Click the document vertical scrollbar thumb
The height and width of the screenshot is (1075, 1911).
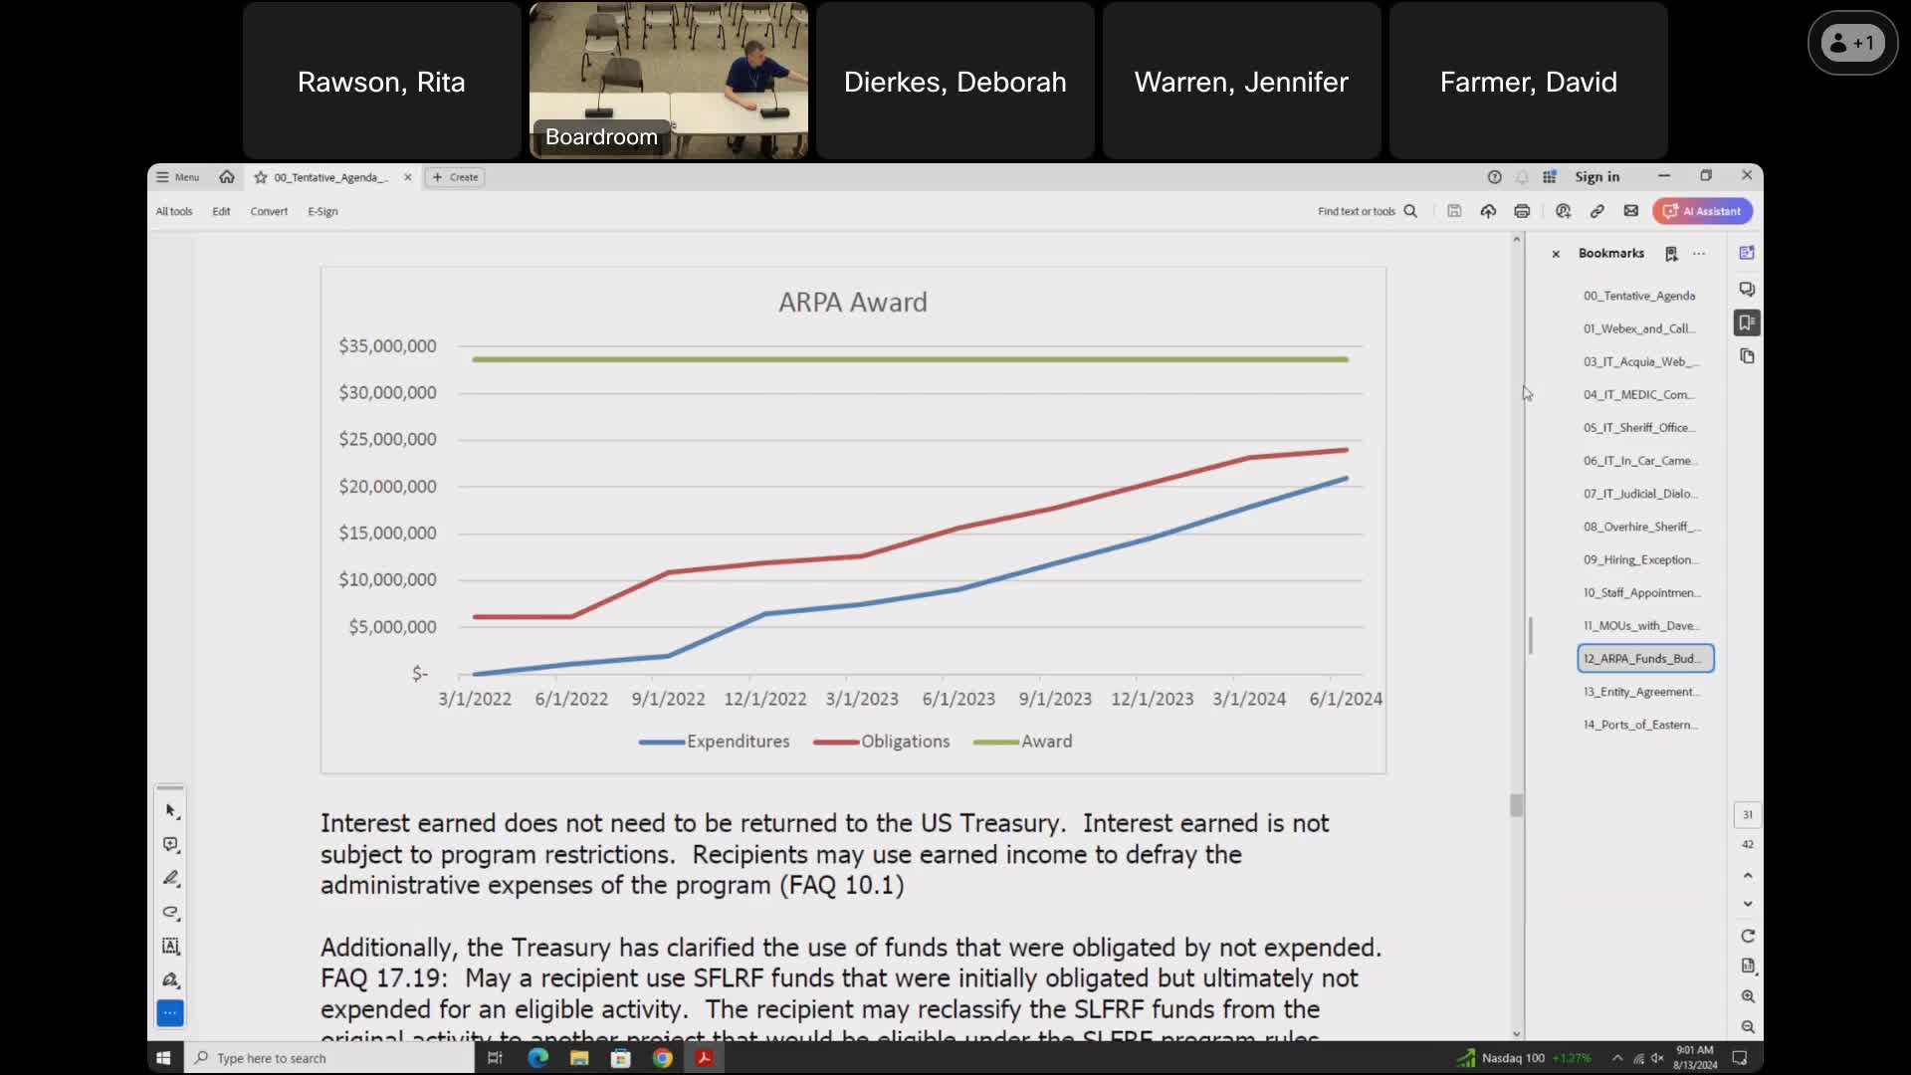tap(1516, 804)
